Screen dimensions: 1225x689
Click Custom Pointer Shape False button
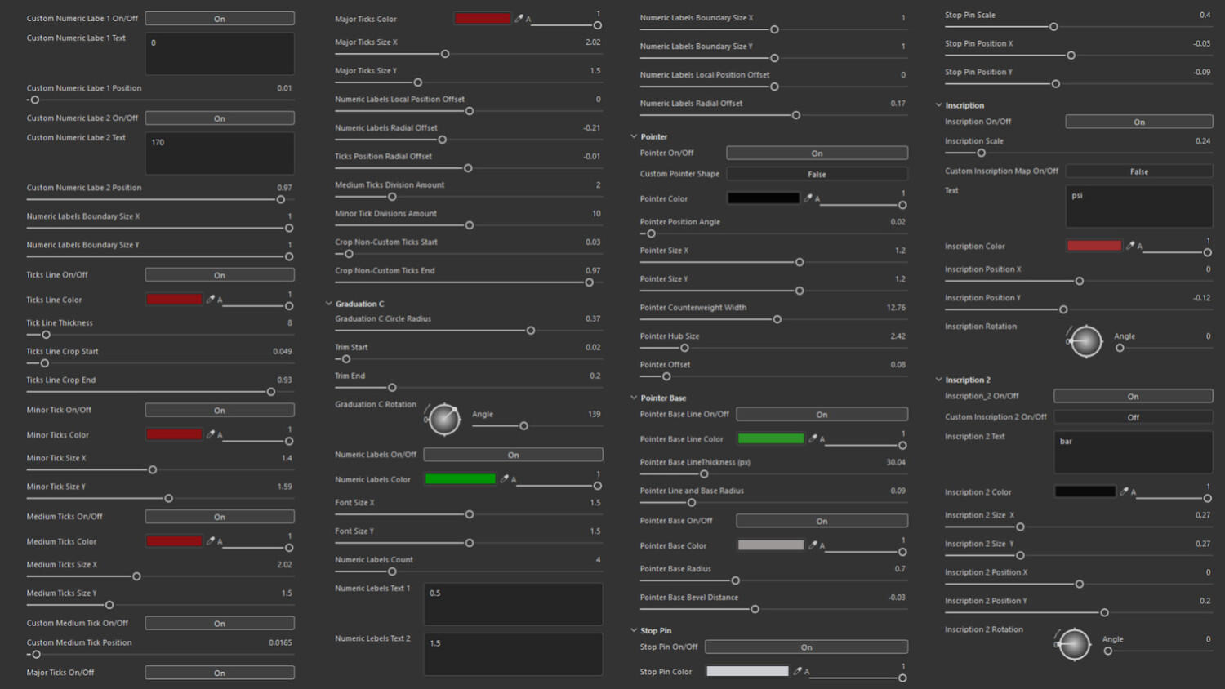click(x=817, y=174)
